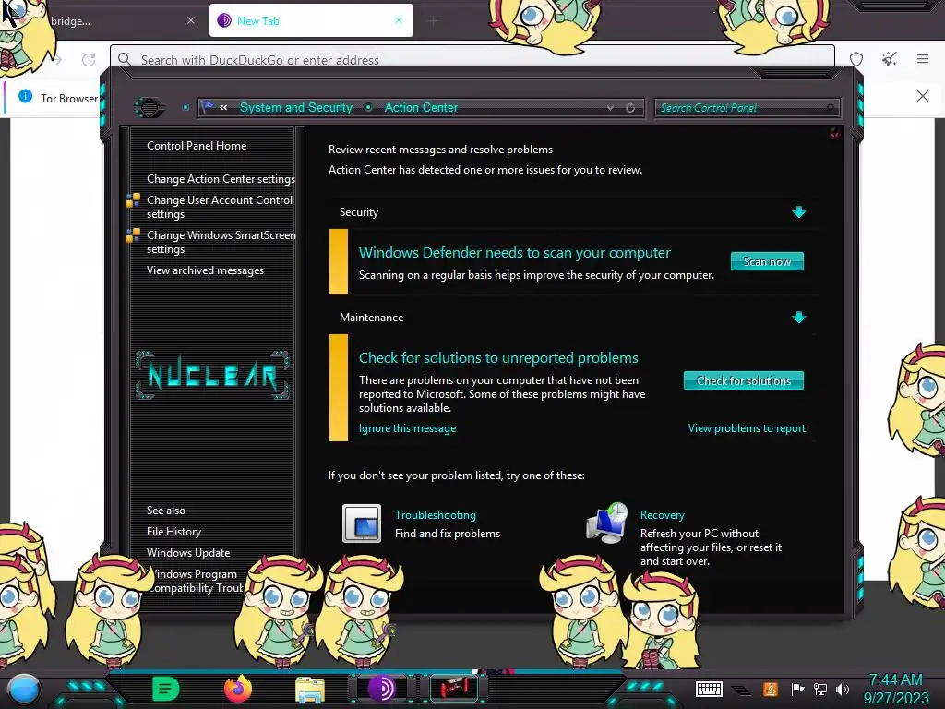
Task: Open Firefox from the taskbar
Action: click(238, 689)
